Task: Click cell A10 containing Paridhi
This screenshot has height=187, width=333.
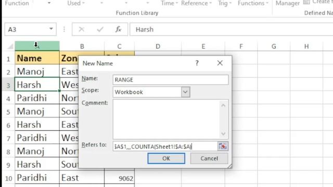Action: [37, 178]
